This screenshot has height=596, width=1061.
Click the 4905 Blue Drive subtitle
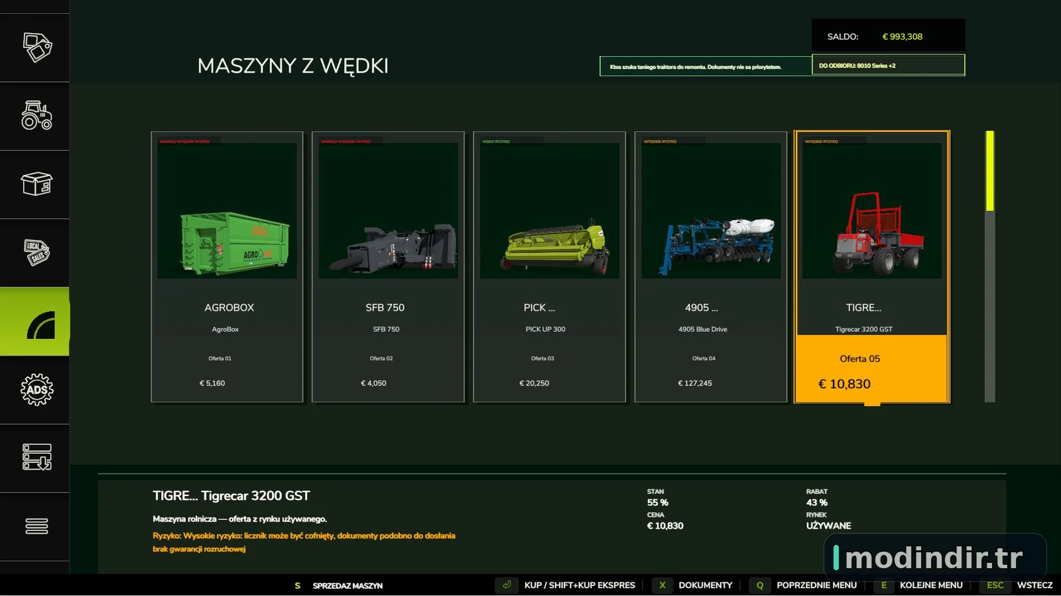point(703,329)
